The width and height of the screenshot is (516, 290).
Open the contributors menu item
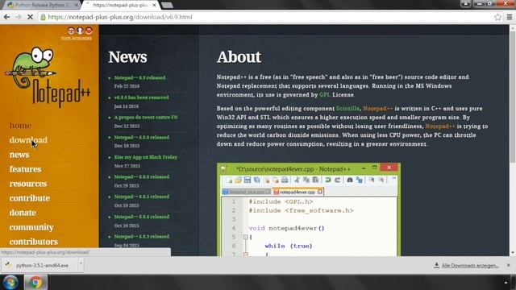[x=34, y=242]
